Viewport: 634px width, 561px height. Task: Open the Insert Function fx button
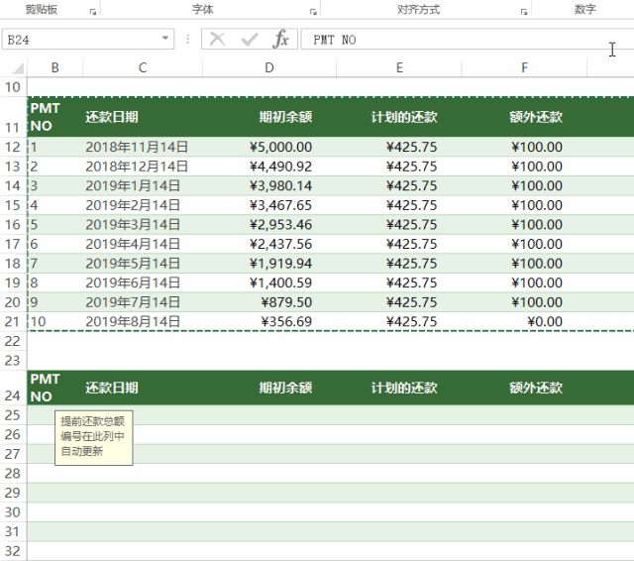click(281, 40)
